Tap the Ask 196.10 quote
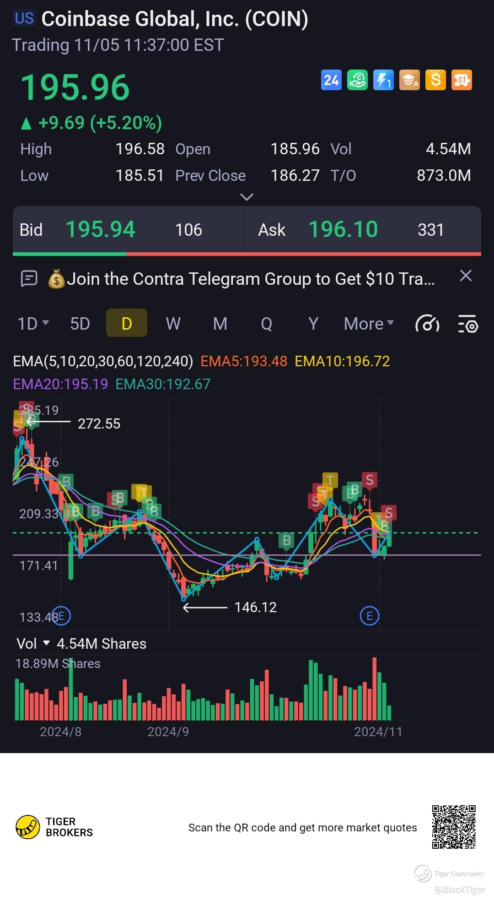 tap(363, 230)
